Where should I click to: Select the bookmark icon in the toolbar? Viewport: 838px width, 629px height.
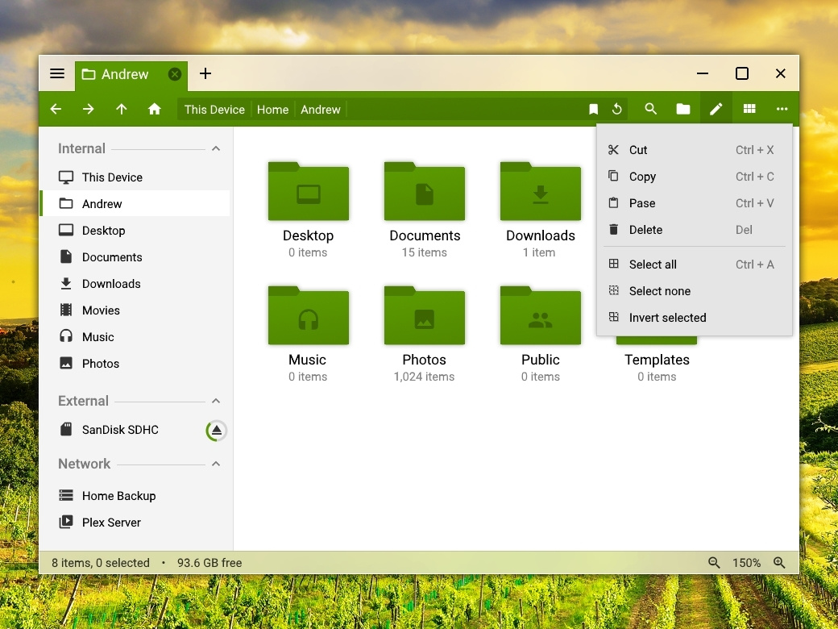(x=594, y=108)
